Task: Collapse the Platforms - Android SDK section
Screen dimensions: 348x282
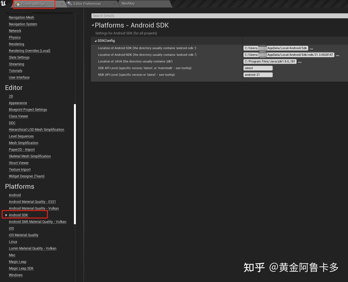Action: point(93,25)
